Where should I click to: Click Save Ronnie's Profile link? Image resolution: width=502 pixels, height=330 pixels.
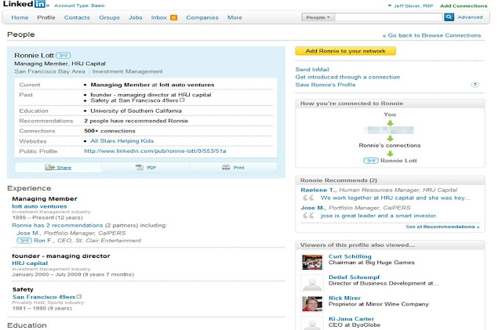point(326,85)
